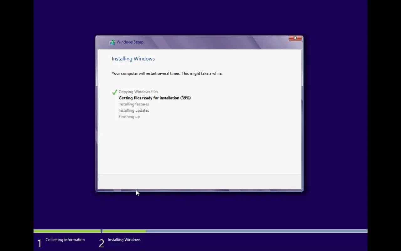This screenshot has width=401, height=251.
Task: Click the Collecting information progress bar
Action: tap(67, 231)
